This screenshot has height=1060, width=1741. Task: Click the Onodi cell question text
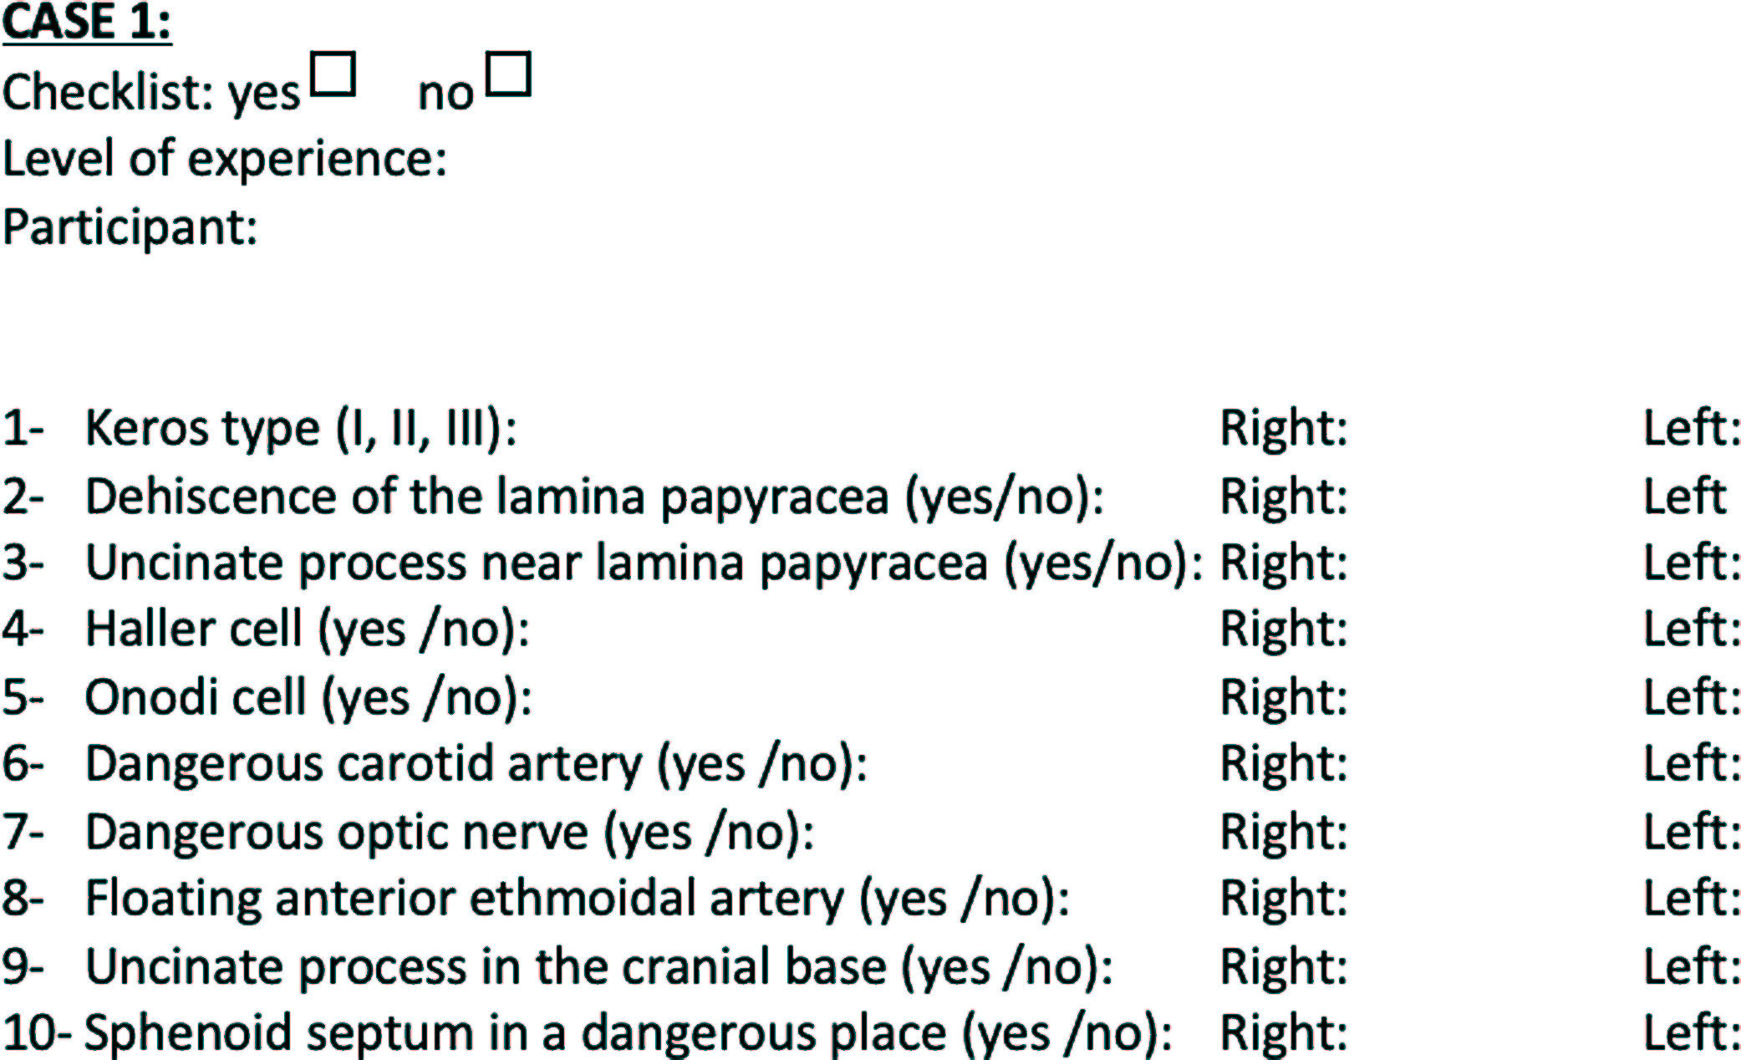308,697
